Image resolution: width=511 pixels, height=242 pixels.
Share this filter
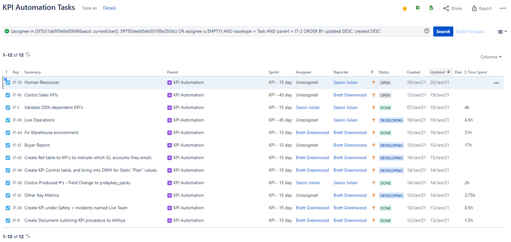coord(452,9)
